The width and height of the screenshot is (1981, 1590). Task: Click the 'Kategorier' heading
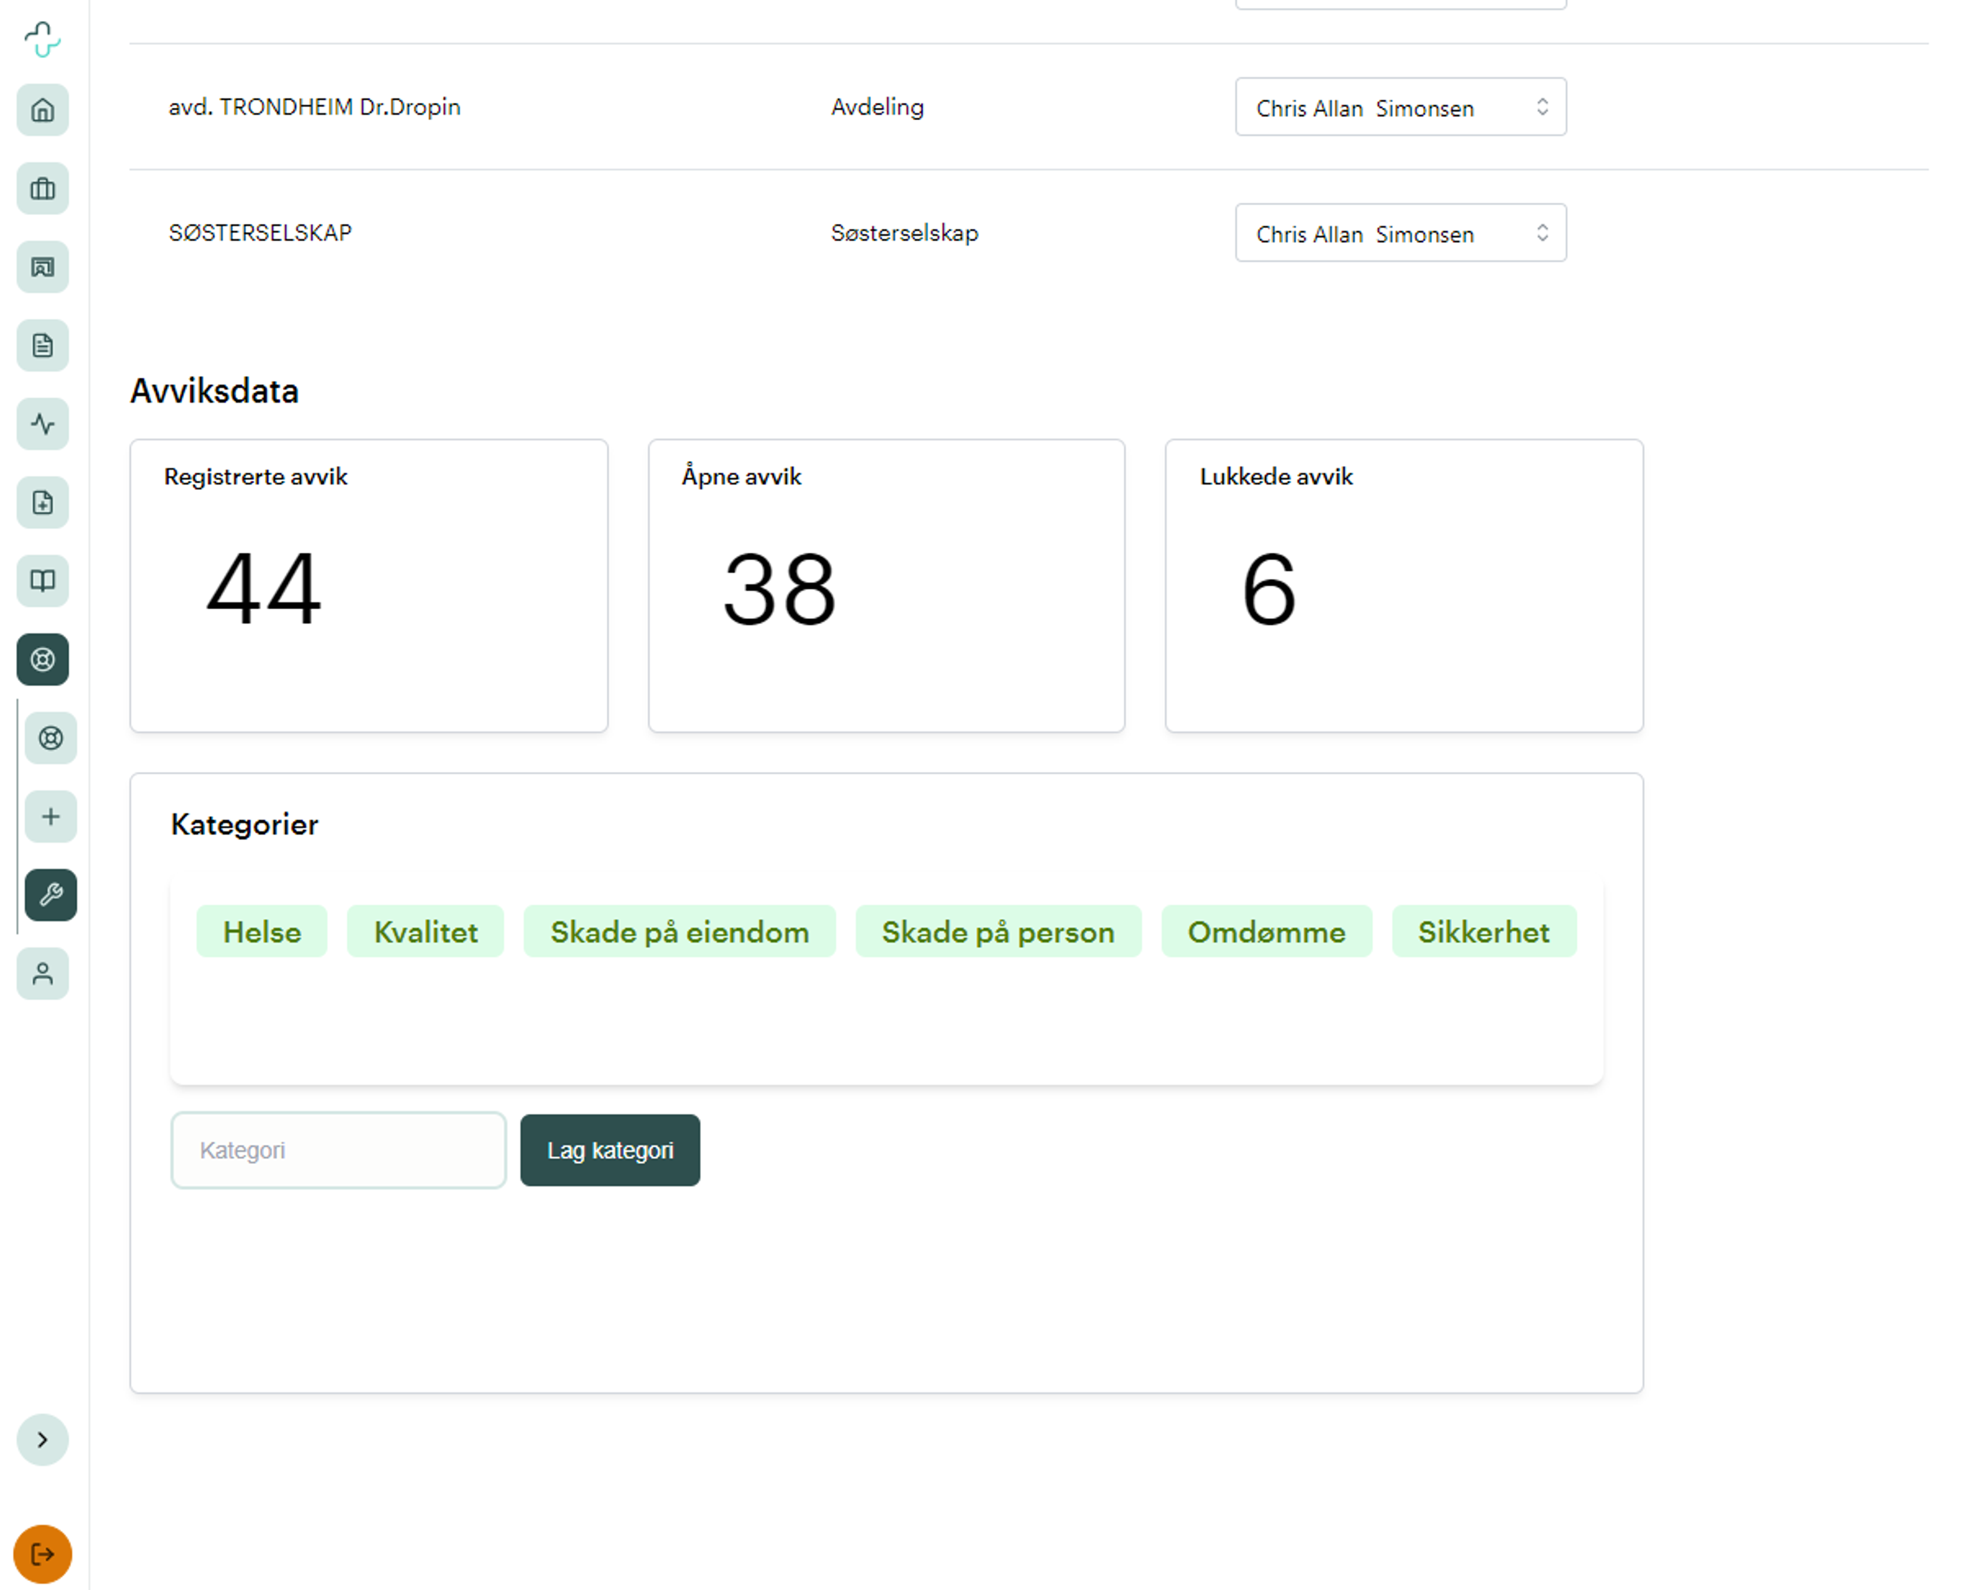(245, 824)
